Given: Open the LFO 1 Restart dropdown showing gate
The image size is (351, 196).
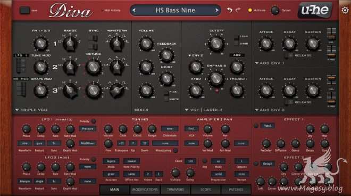Looking at the screenshot, I should 39,143.
